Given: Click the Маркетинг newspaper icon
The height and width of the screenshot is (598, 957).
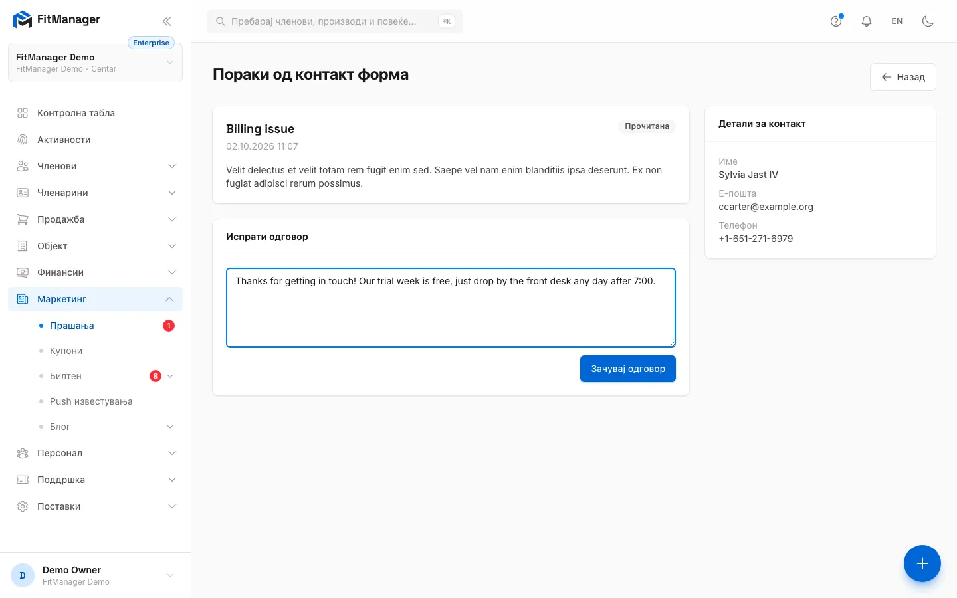Looking at the screenshot, I should tap(23, 299).
